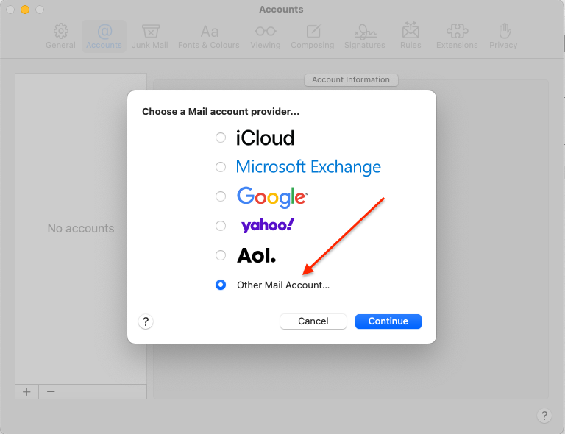565x434 pixels.
Task: Select the Other Mail Account radio button
Action: point(221,285)
